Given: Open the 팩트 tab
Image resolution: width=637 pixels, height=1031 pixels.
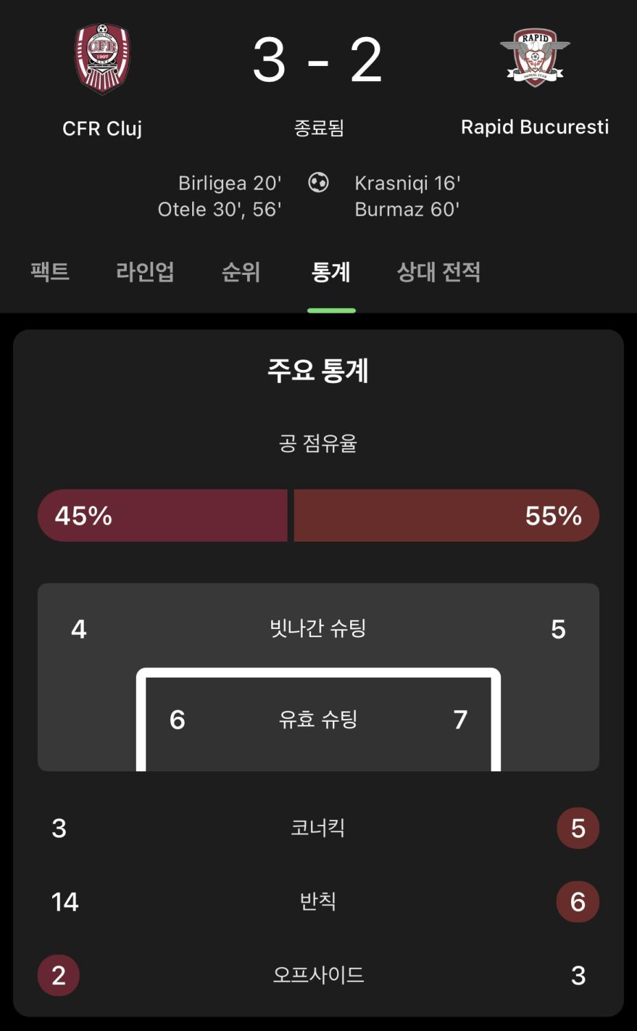Looking at the screenshot, I should [x=50, y=271].
